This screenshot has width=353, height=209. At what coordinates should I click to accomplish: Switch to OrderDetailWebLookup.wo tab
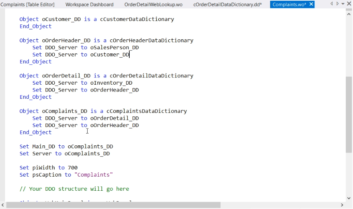[153, 5]
